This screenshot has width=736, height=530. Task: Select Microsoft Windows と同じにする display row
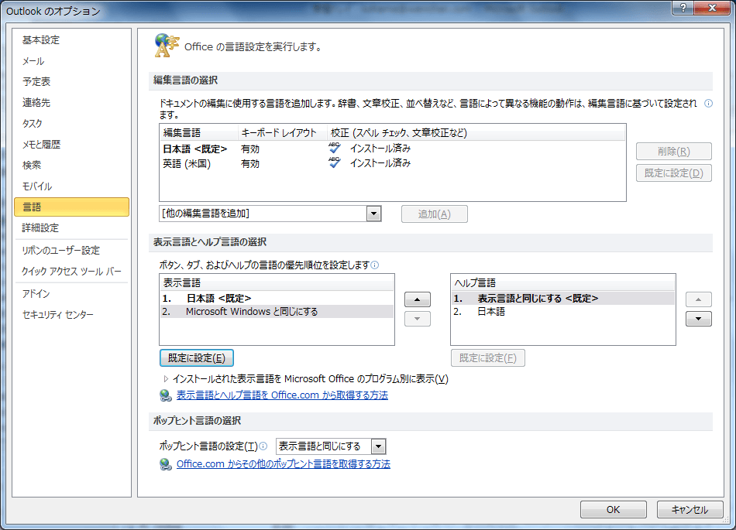click(x=277, y=312)
